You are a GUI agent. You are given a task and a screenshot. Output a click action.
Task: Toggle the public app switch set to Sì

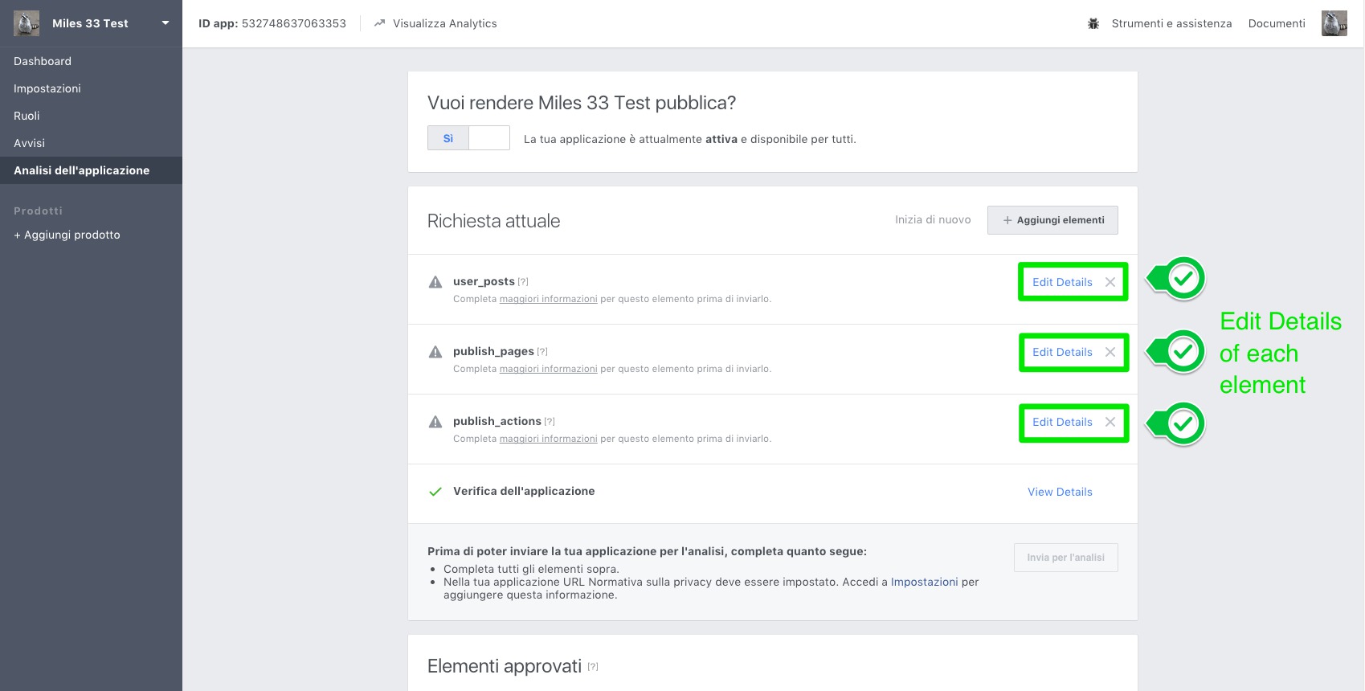point(468,138)
